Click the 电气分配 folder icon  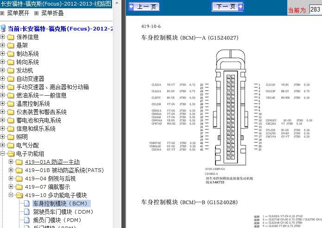point(11,145)
